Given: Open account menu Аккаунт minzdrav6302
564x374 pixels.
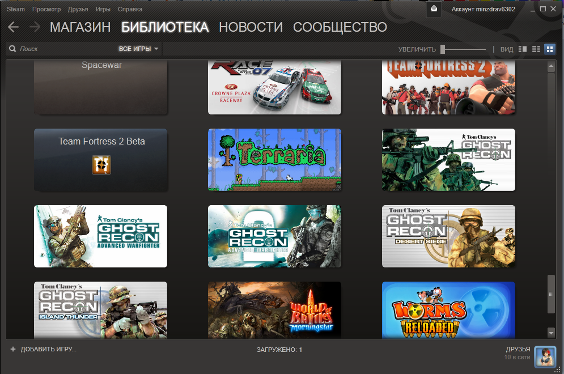Looking at the screenshot, I should point(483,9).
